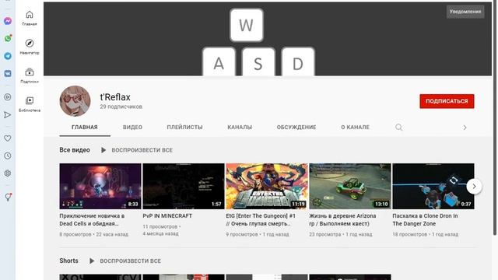Click the page vertical scrollbar
This screenshot has width=498, height=280.
495,117
